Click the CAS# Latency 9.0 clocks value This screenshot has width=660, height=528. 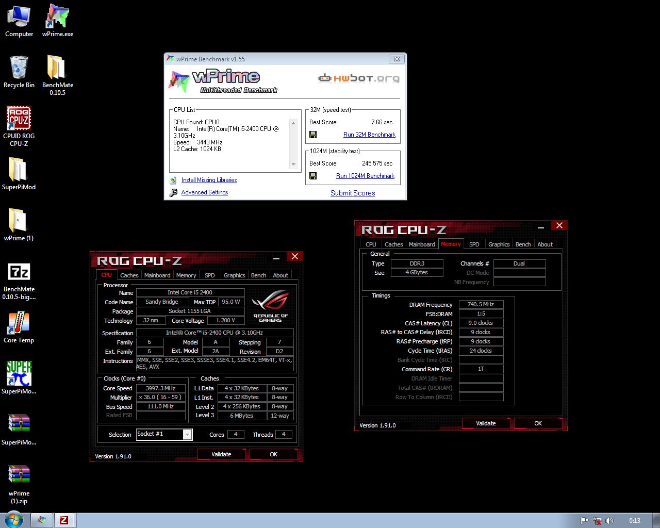(481, 323)
